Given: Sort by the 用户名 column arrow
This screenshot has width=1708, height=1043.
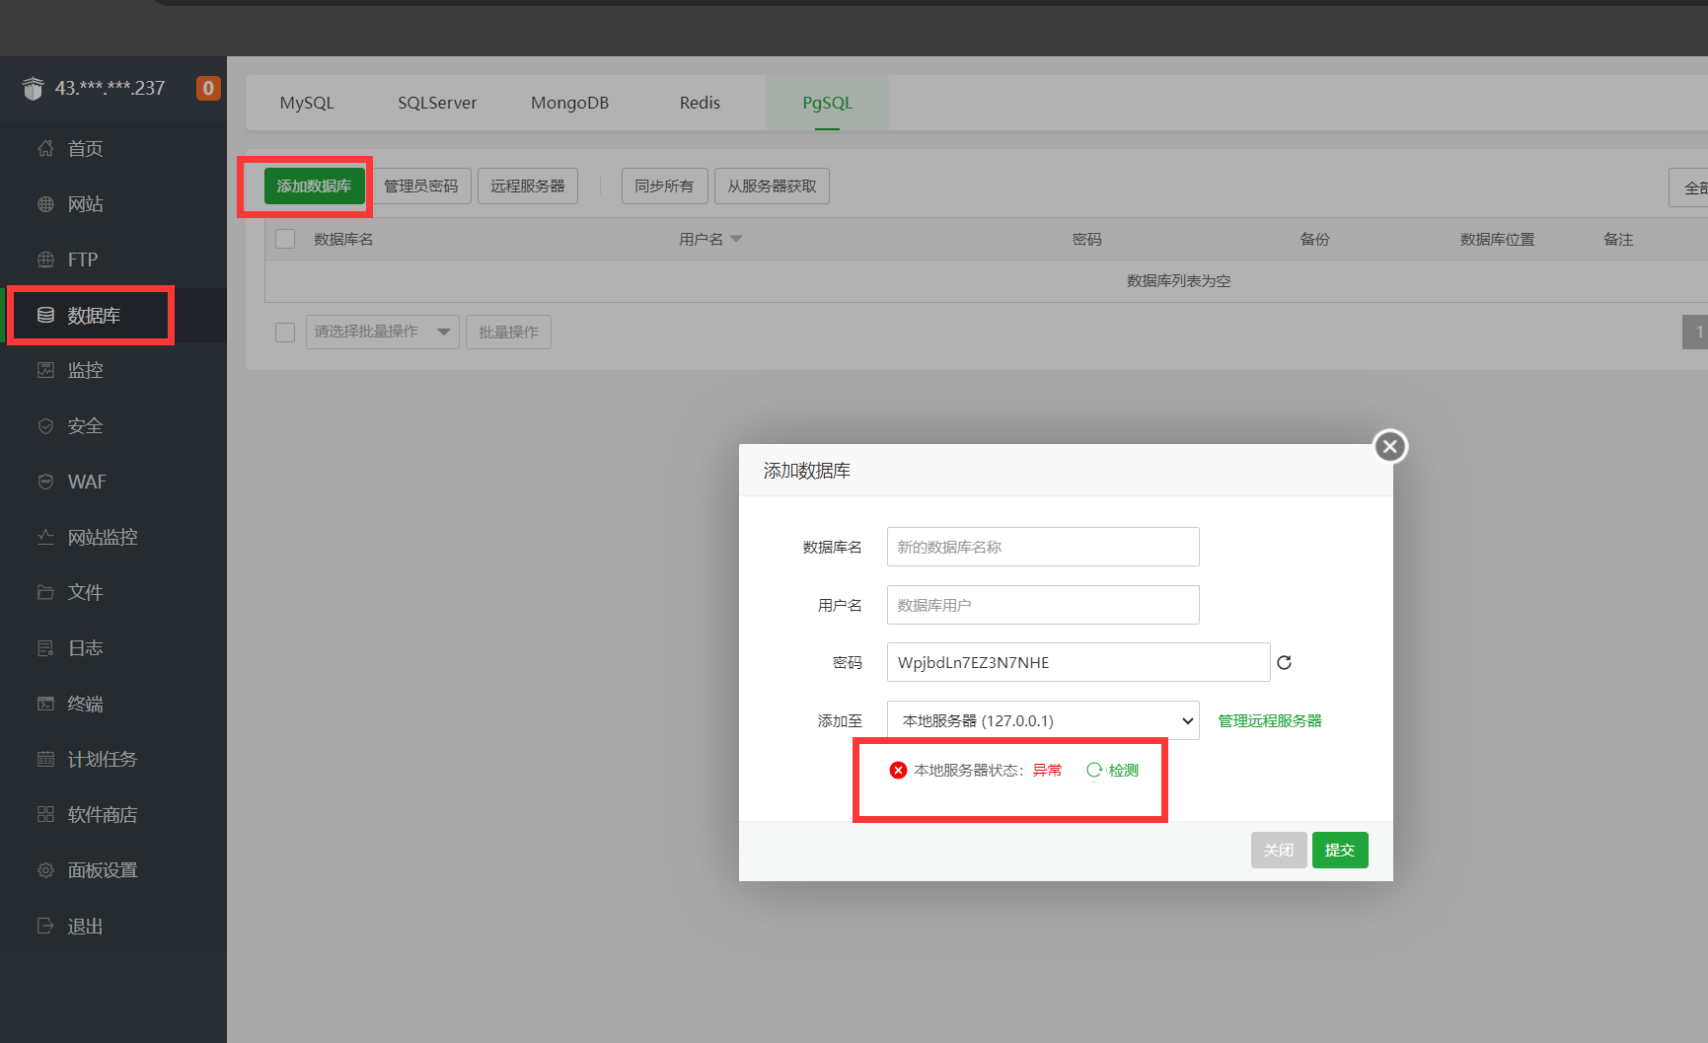Looking at the screenshot, I should [736, 239].
